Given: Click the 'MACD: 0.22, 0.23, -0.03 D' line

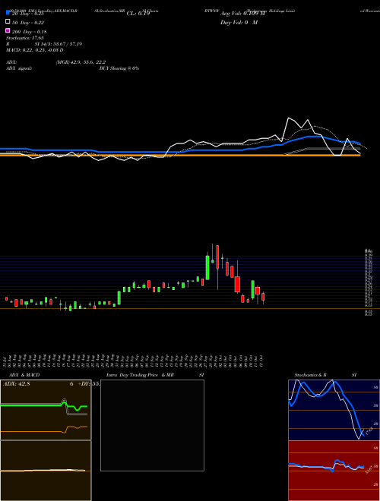Looking at the screenshot, I should coord(34,50).
